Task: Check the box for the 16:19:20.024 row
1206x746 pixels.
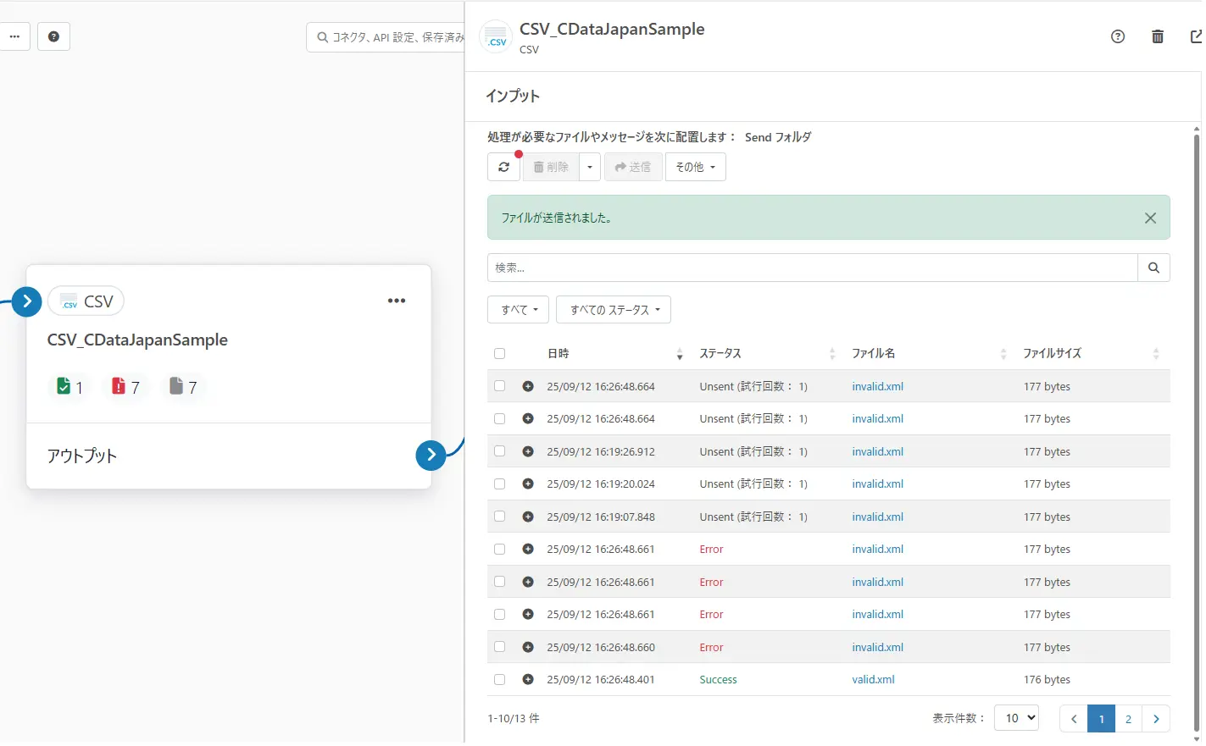Action: coord(499,484)
